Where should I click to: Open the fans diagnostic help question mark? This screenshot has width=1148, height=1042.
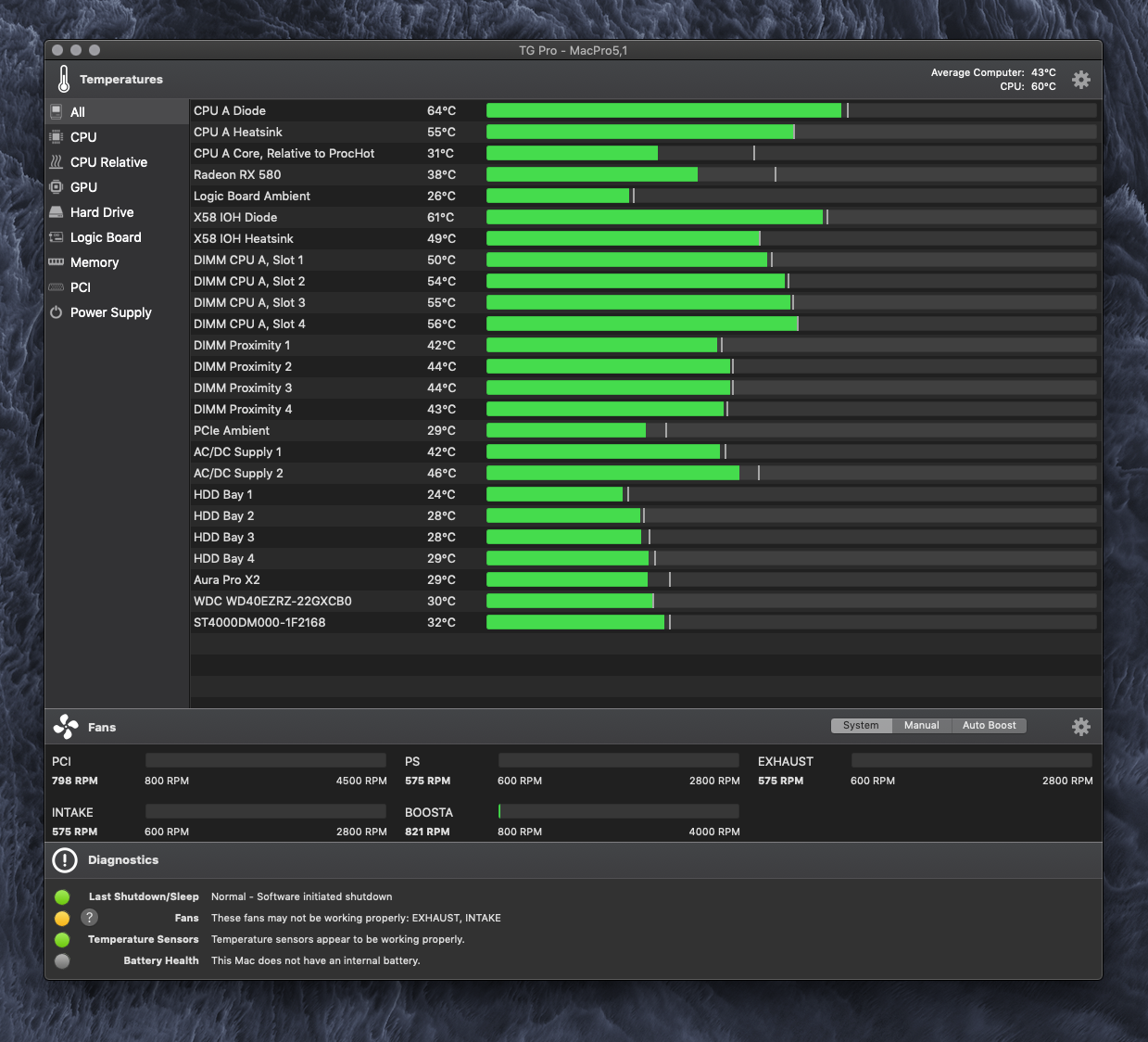89,917
